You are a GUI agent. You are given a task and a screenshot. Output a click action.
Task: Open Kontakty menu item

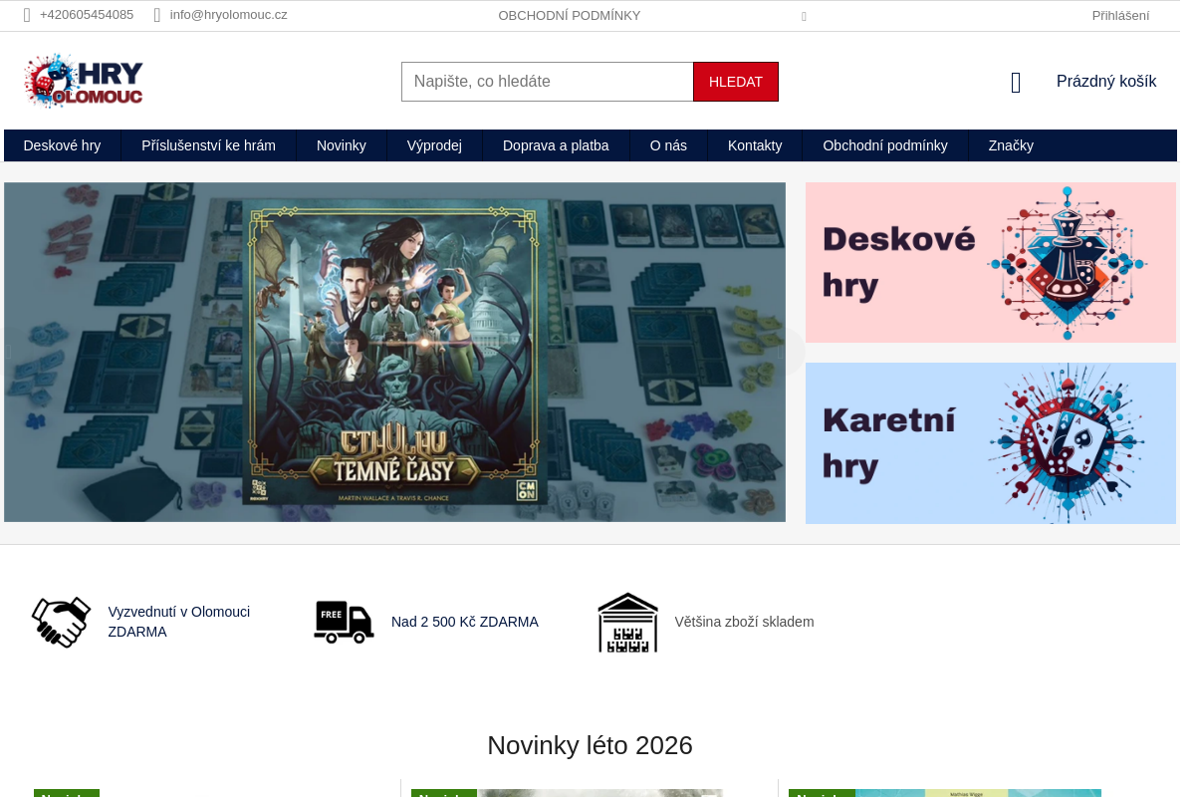(x=755, y=145)
